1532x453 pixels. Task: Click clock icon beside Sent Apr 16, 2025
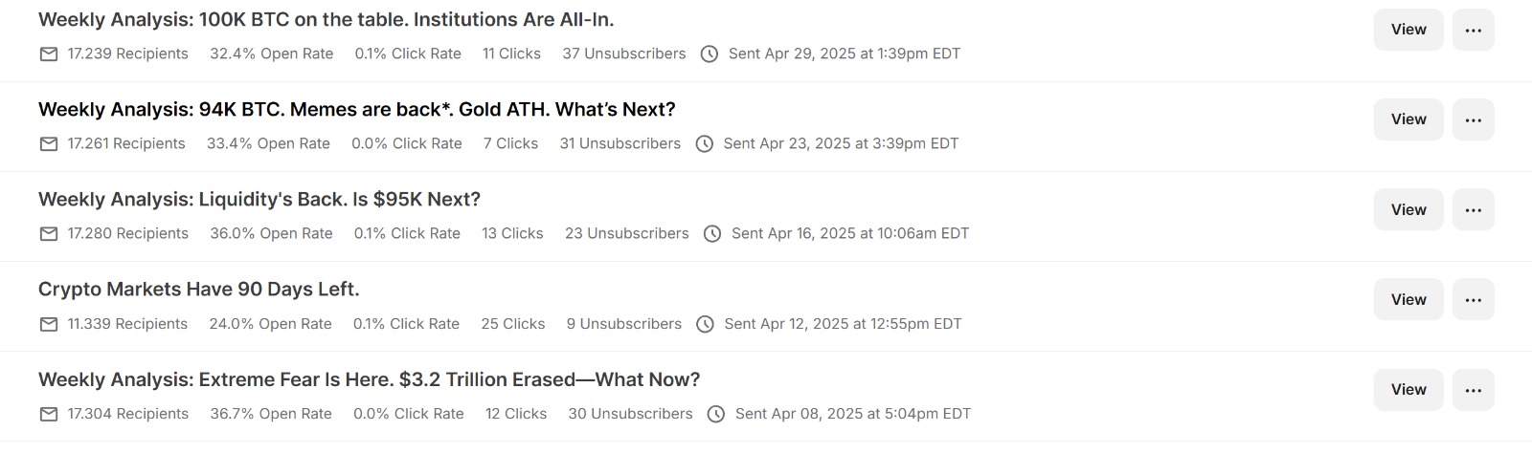click(712, 234)
